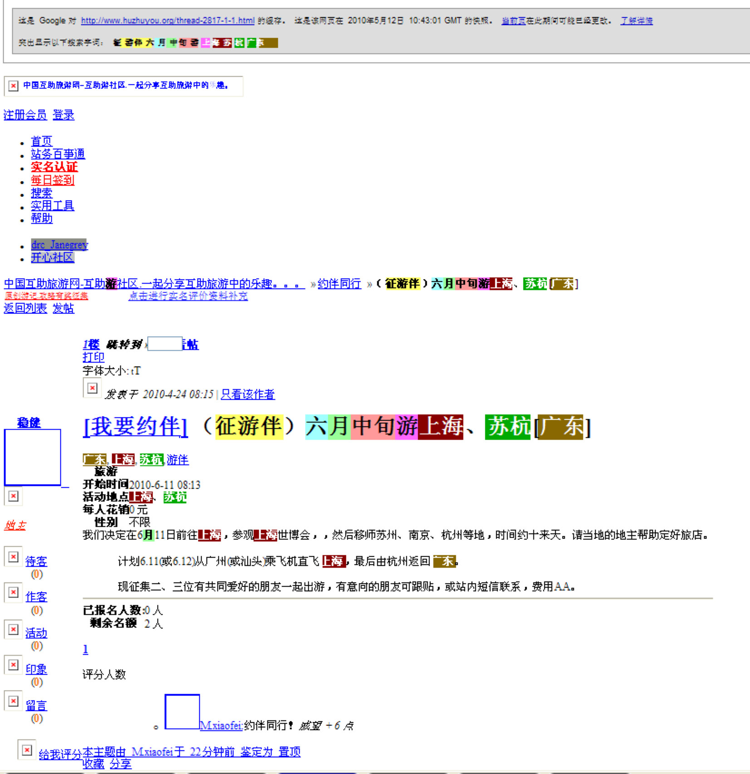
Task: Click the broken image icon beside 作客
Action: (x=14, y=592)
